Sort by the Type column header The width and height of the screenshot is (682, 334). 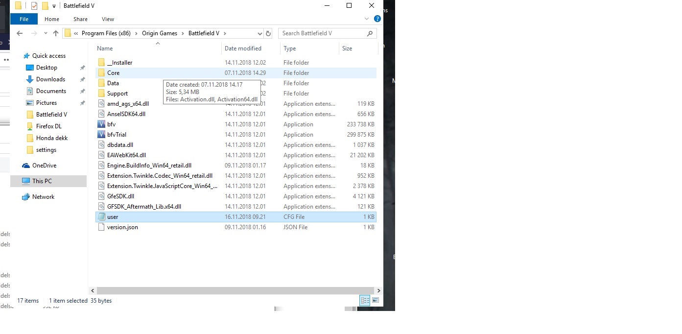click(x=289, y=48)
